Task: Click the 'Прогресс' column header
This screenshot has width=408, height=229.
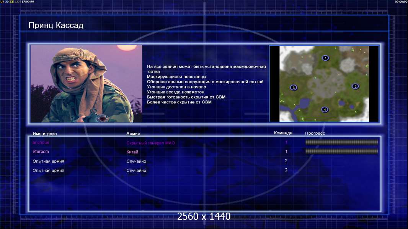Action: pyautogui.click(x=315, y=133)
